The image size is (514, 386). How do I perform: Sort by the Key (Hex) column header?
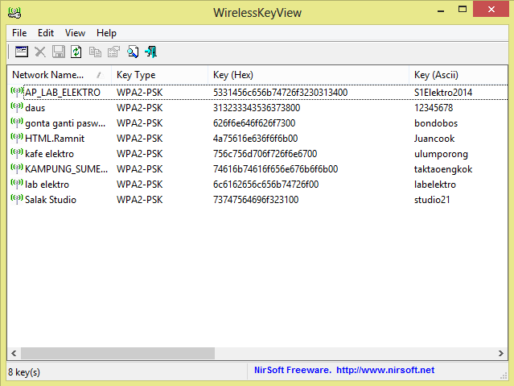coord(308,75)
